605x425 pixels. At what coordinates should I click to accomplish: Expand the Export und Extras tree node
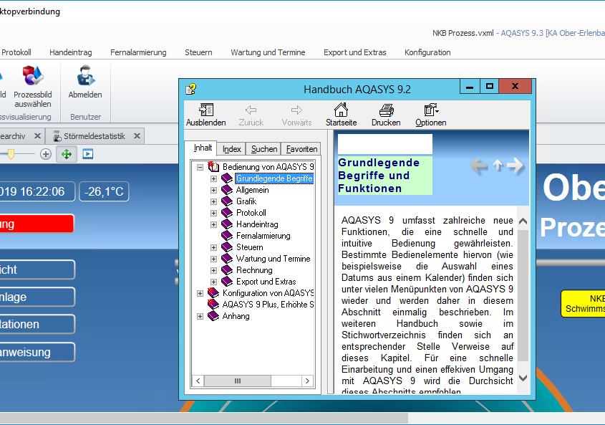[x=213, y=282]
